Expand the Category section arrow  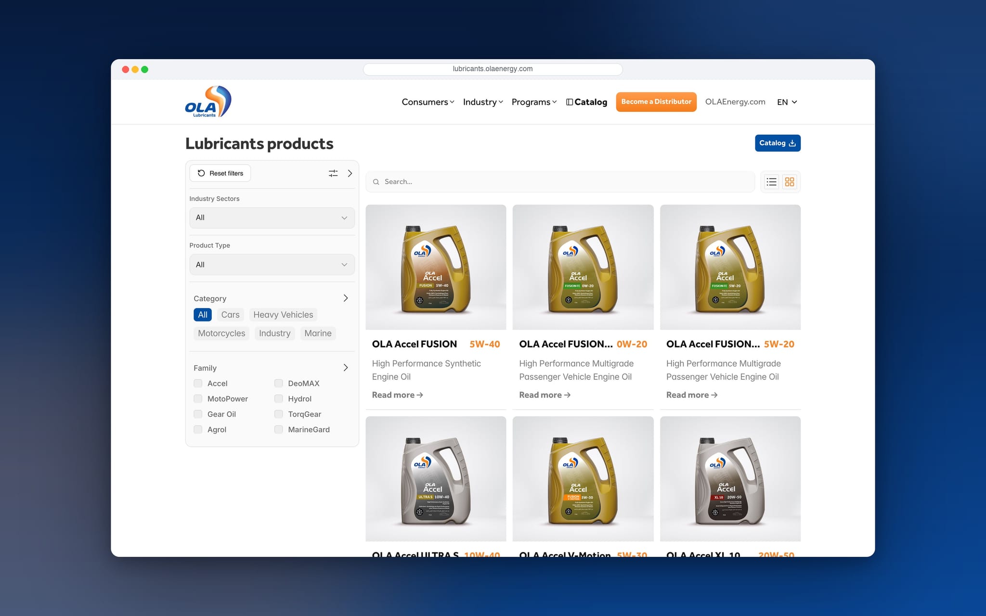pyautogui.click(x=346, y=298)
